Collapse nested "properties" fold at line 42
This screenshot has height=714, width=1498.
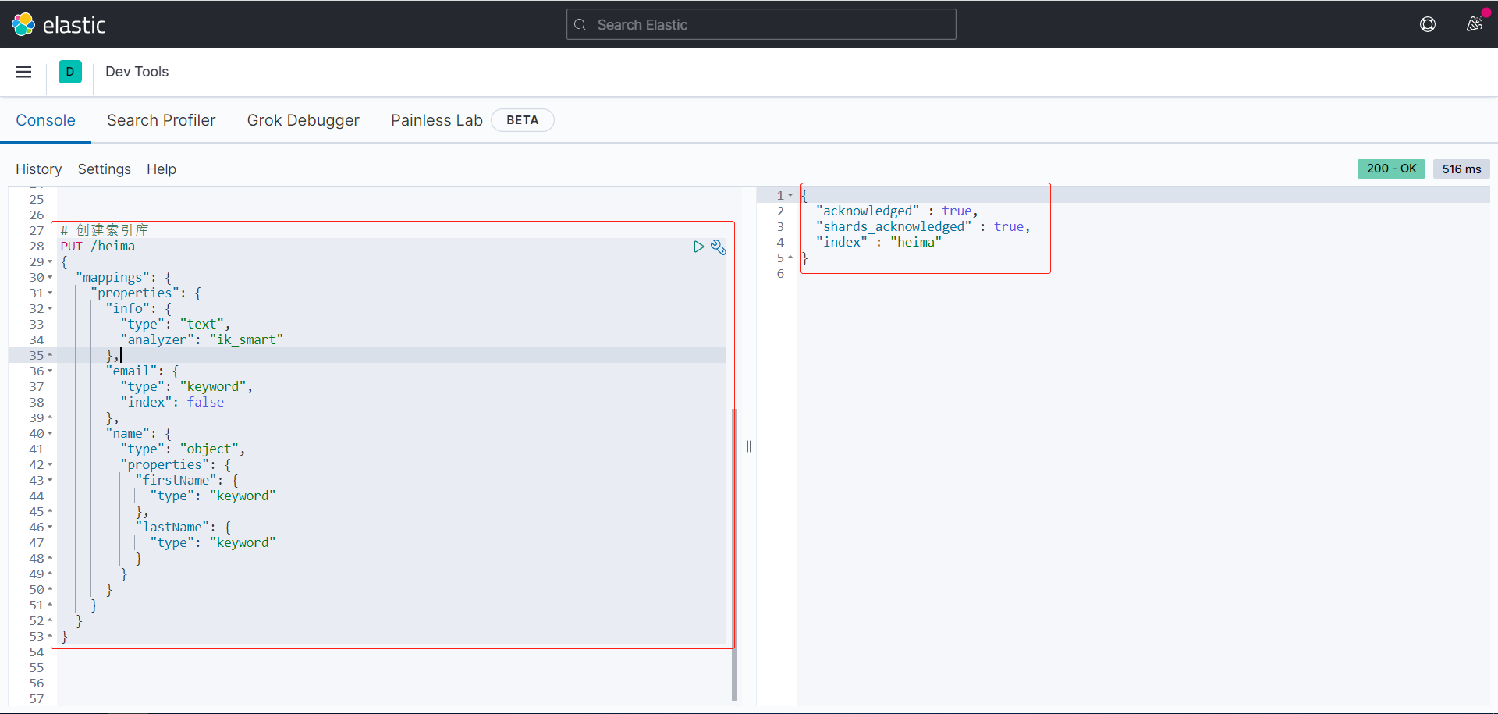pyautogui.click(x=50, y=465)
